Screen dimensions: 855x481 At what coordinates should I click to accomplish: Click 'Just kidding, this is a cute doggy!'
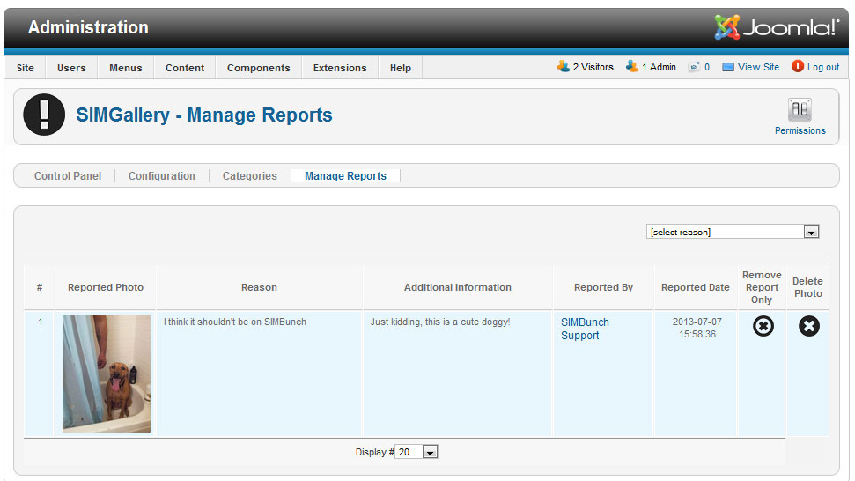440,322
